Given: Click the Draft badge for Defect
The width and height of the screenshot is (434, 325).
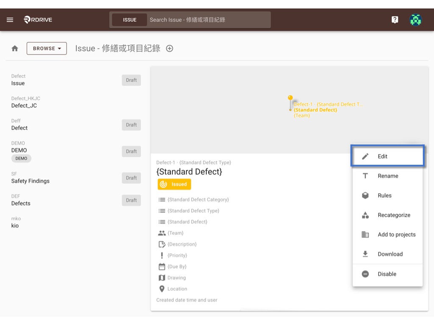Looking at the screenshot, I should pyautogui.click(x=131, y=125).
